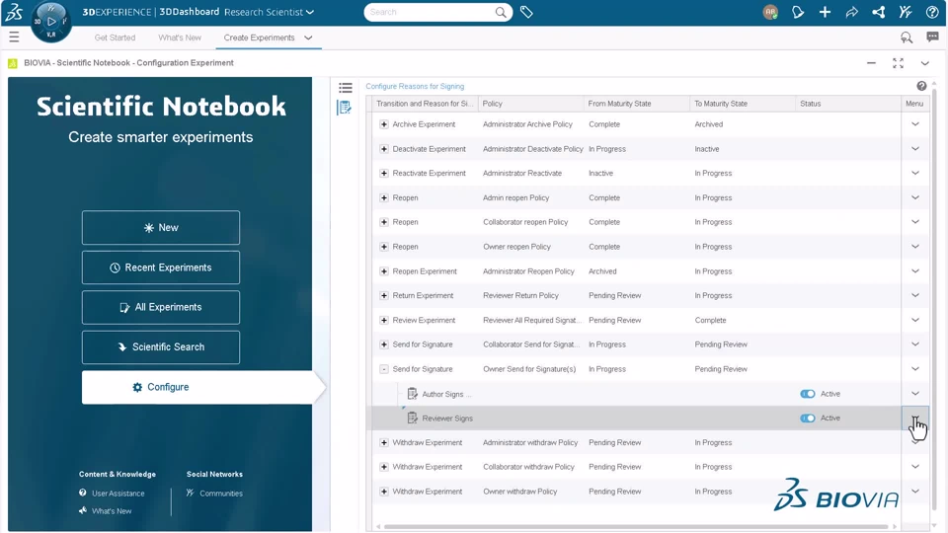Maximize the widget with fullscreen icon
This screenshot has width=948, height=533.
(x=898, y=63)
